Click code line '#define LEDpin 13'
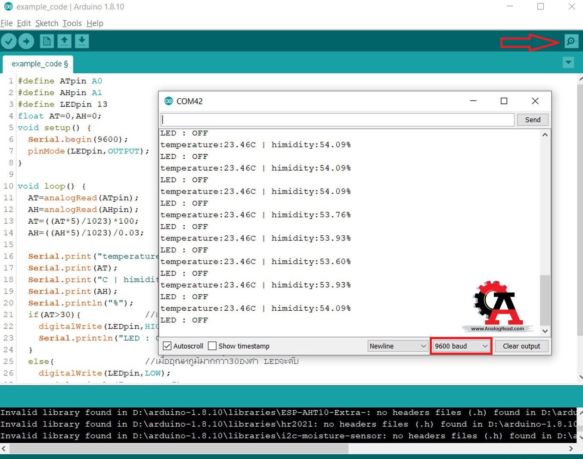This screenshot has height=459, width=583. coord(62,104)
